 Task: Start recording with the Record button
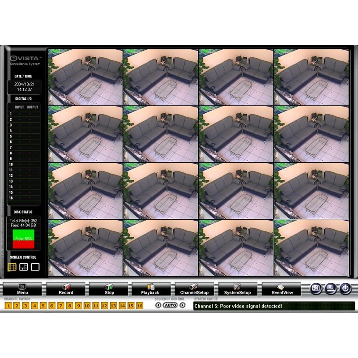pos(66,289)
